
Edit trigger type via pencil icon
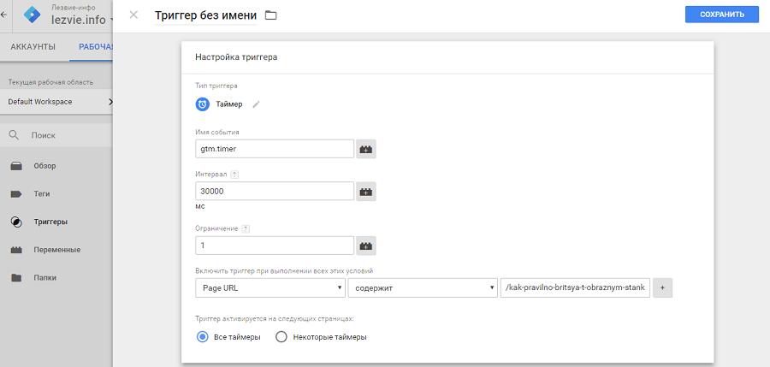point(256,104)
